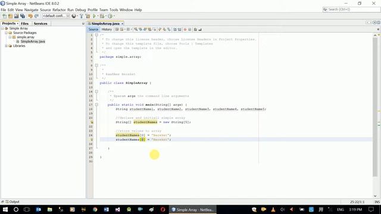Click the Comment icon in editor toolbar

[x=195, y=29]
